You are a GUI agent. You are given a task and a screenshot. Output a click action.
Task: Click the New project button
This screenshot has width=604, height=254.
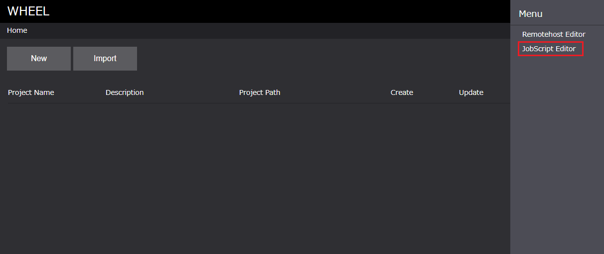[x=39, y=59]
